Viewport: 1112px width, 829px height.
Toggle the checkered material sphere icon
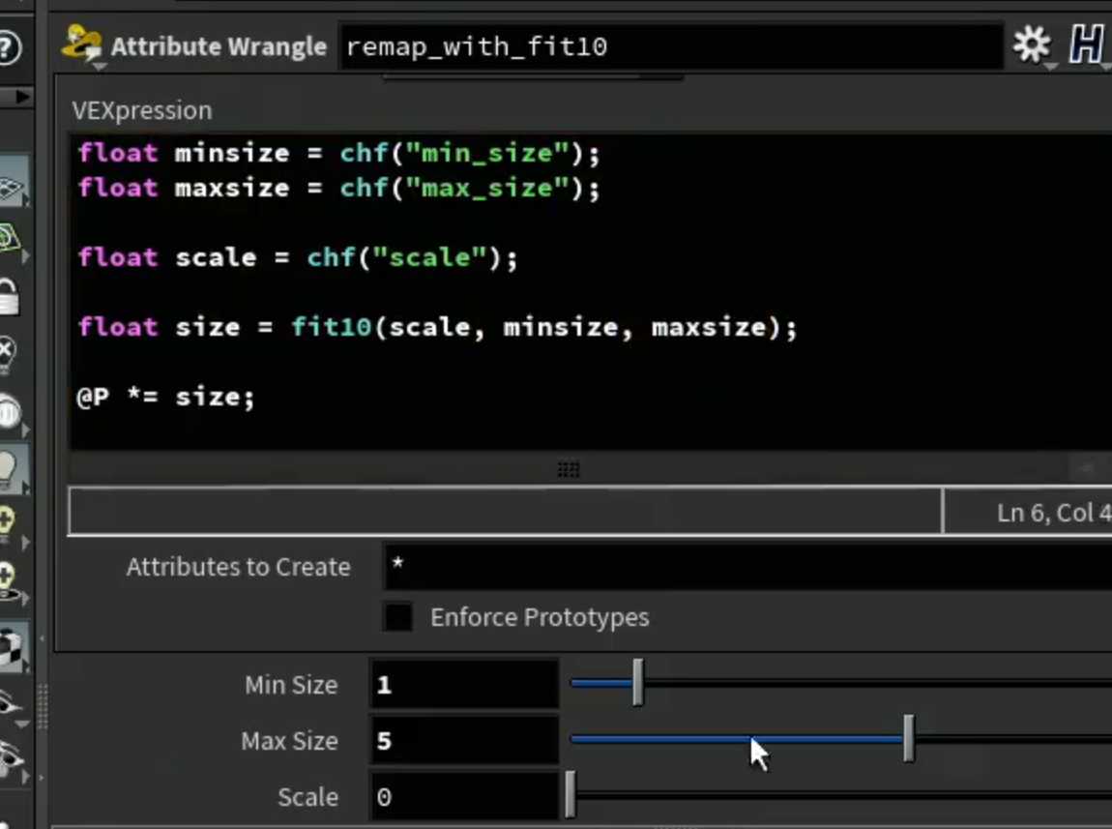click(x=10, y=647)
